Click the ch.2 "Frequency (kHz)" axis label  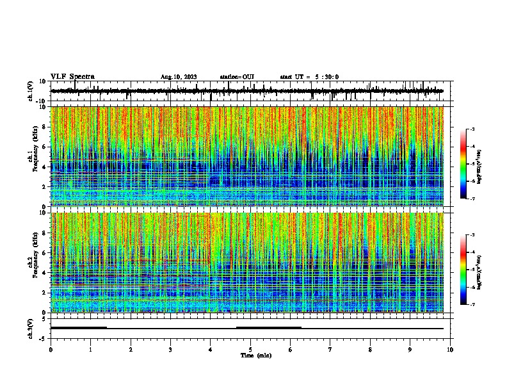point(35,255)
